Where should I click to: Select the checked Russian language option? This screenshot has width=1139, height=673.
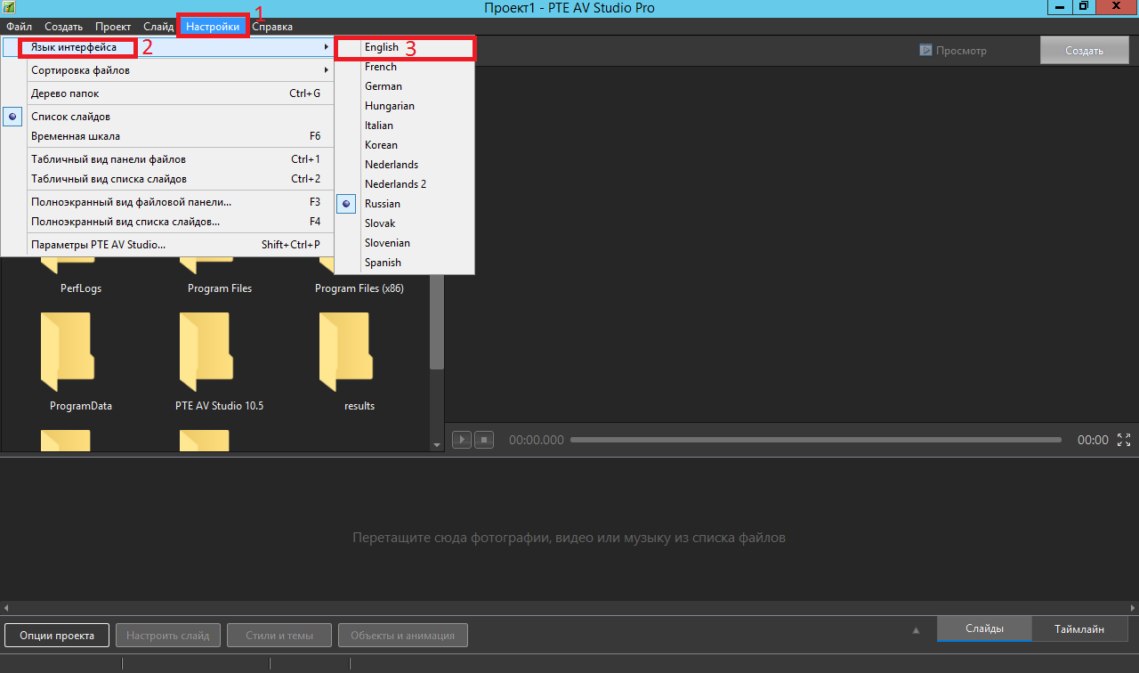point(405,204)
